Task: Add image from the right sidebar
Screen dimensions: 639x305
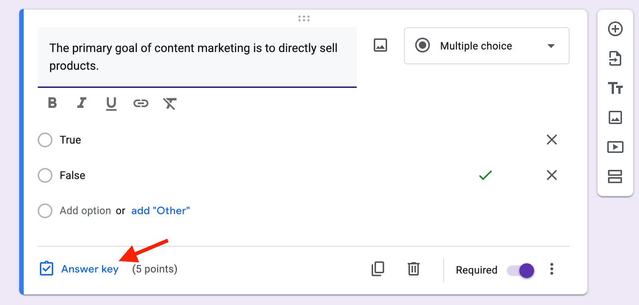Action: point(615,117)
